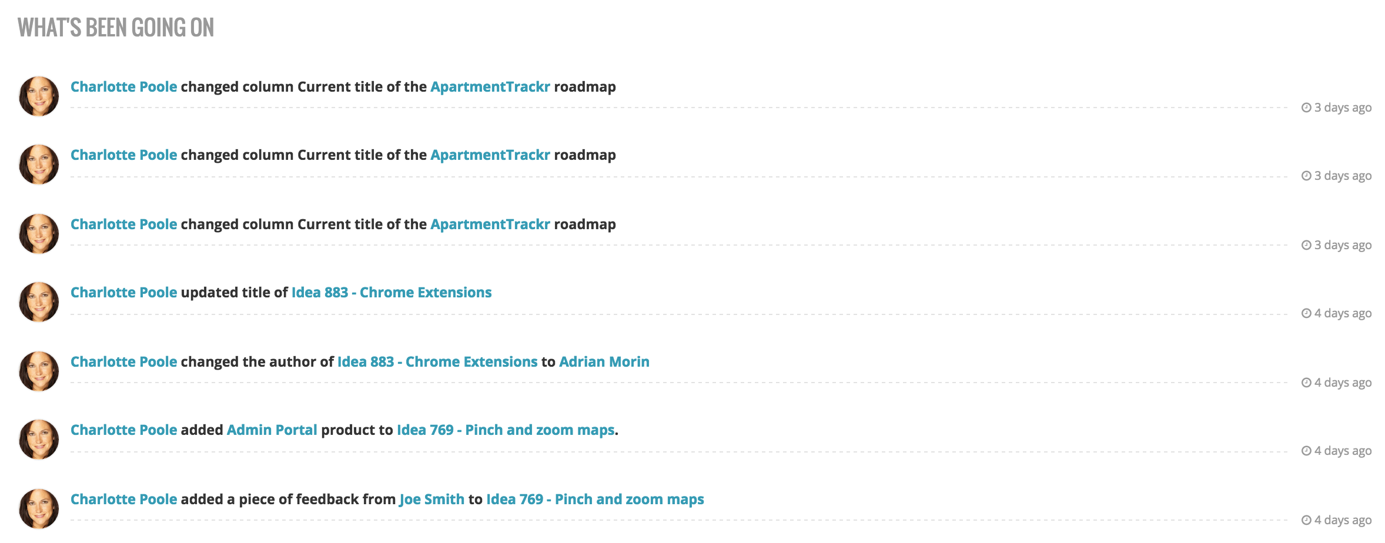
Task: Open Adrian Morin's profile link
Action: (604, 362)
